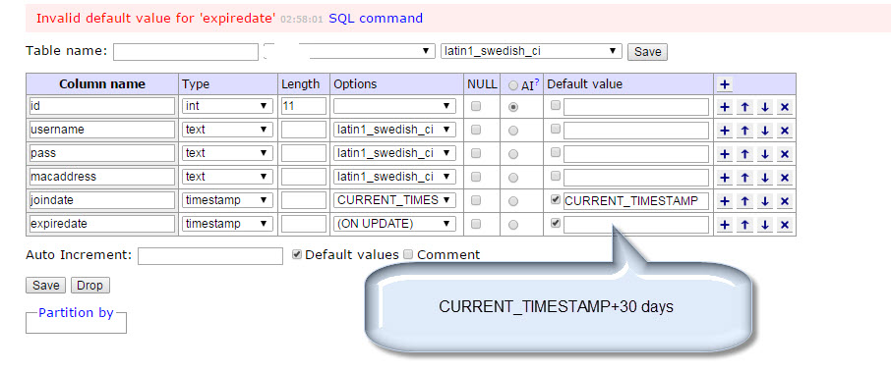Add a column after the id row
Screen dimensions: 891x372
tap(724, 107)
